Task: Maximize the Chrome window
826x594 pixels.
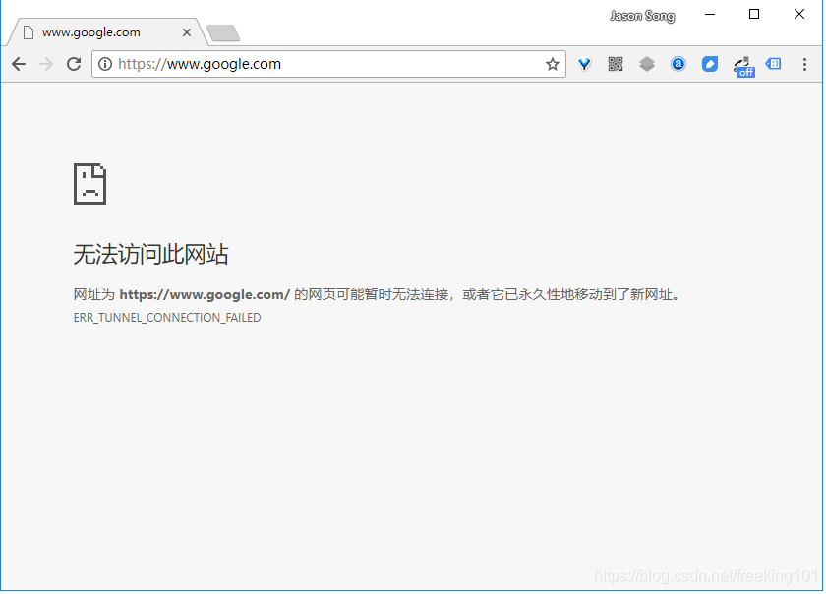Action: [x=754, y=15]
